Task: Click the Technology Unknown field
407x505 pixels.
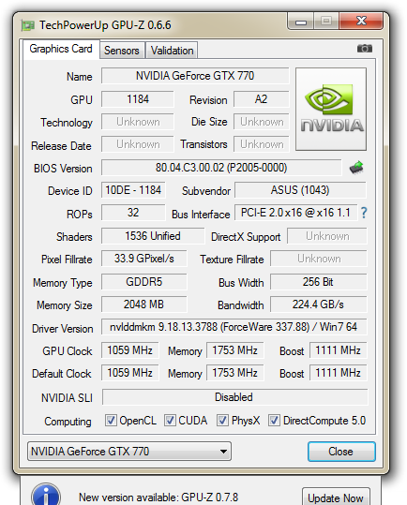Action: [138, 122]
